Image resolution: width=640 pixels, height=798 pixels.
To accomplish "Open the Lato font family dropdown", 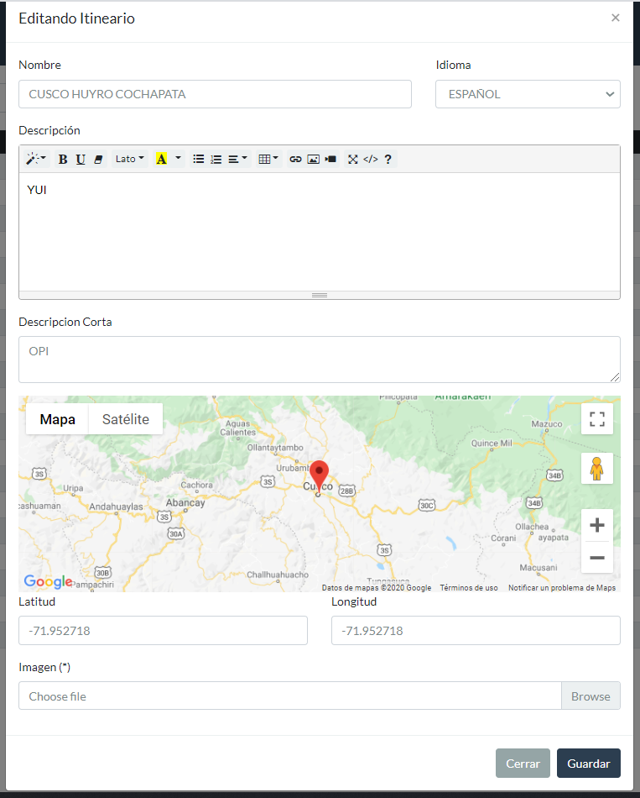I will click(x=129, y=159).
